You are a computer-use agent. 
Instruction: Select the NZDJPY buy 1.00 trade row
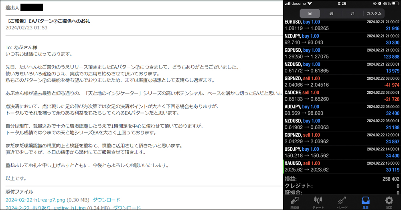point(342,39)
